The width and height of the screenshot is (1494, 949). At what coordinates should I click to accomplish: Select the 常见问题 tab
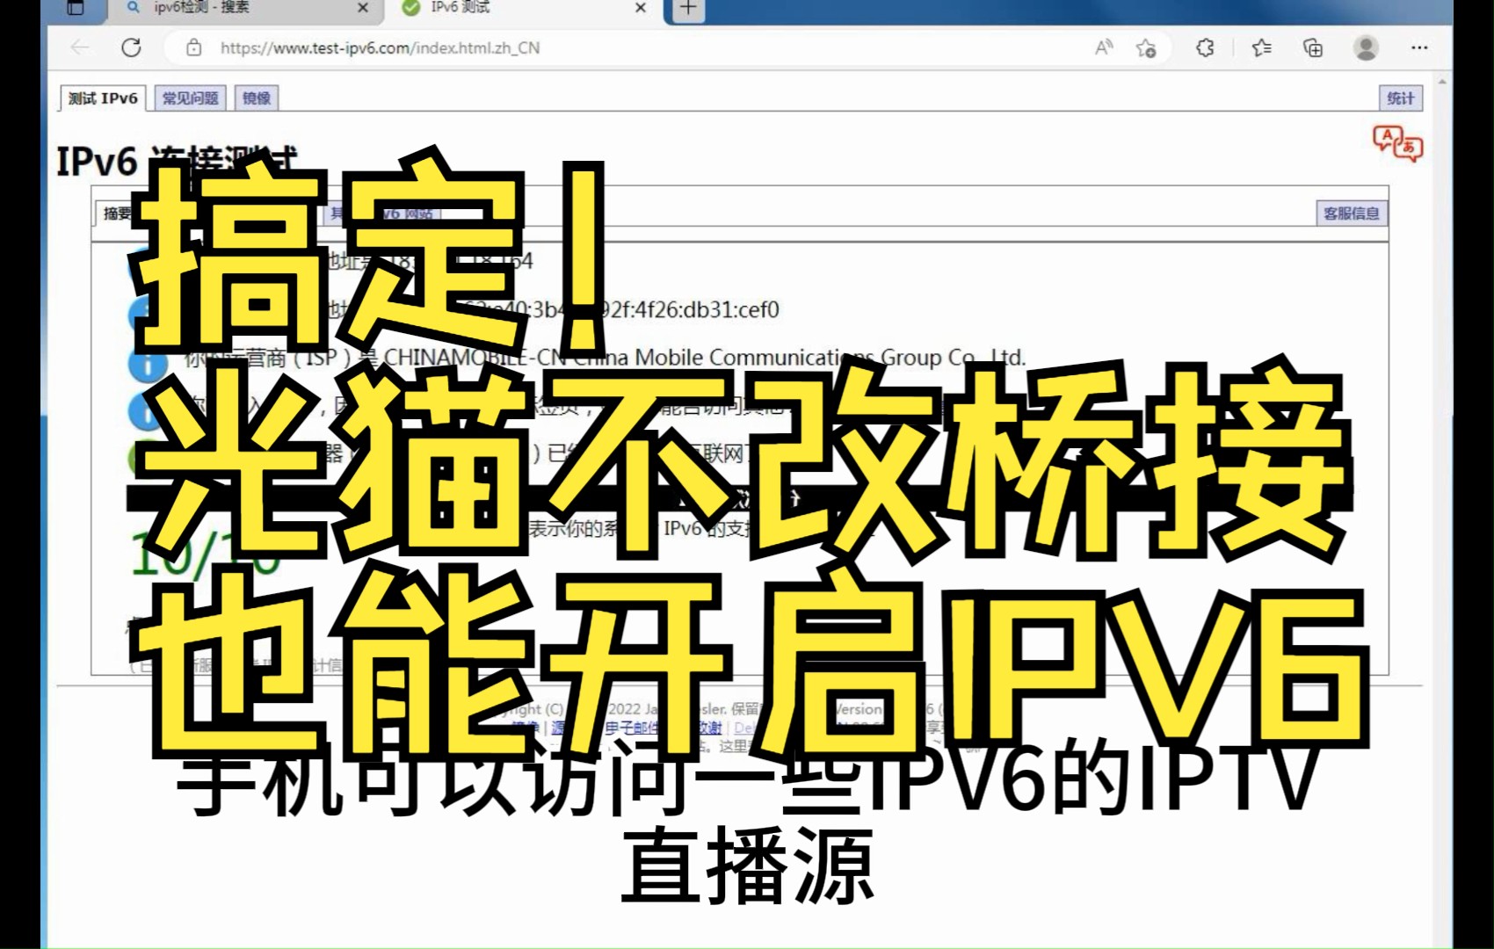tap(191, 97)
